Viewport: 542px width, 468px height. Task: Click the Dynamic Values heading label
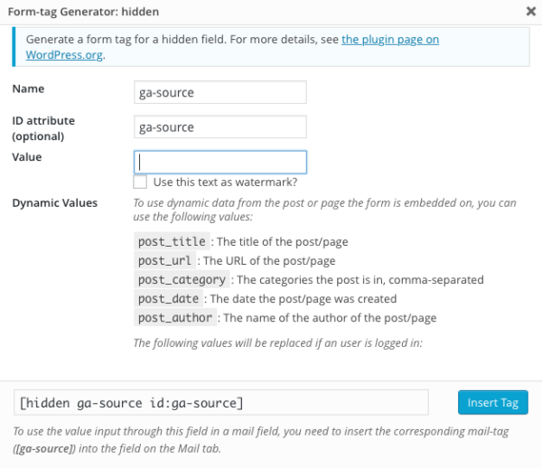click(x=55, y=203)
